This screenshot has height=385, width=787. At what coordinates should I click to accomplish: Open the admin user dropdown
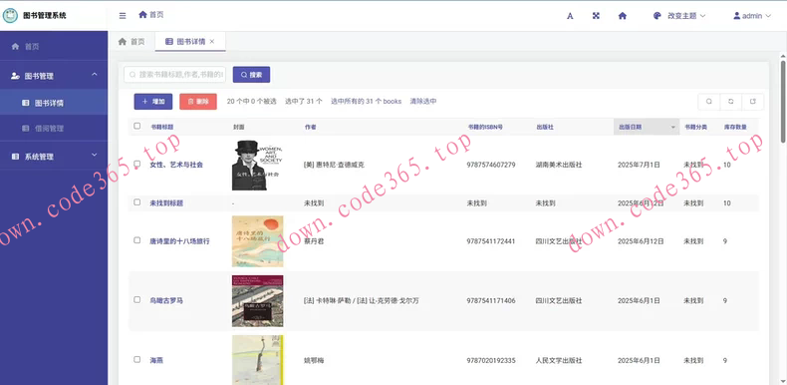pyautogui.click(x=752, y=16)
